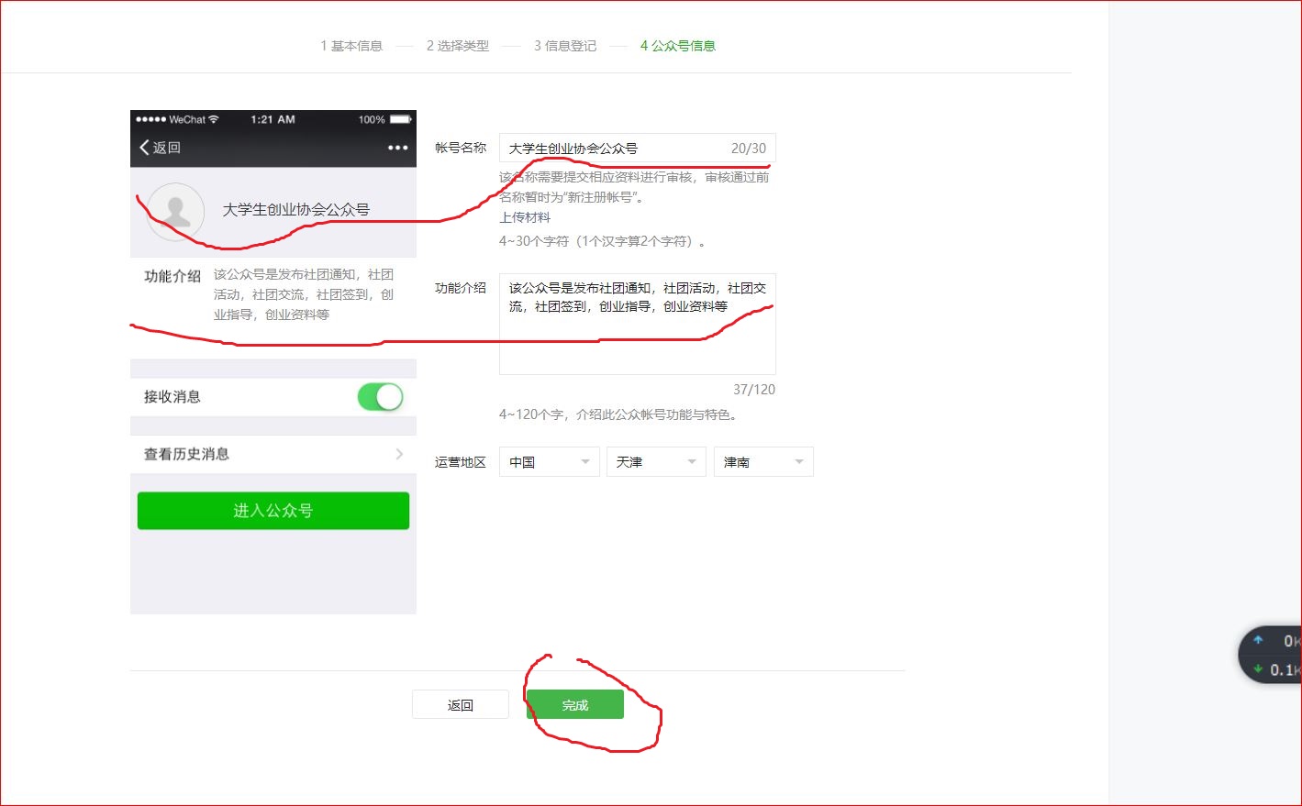This screenshot has width=1302, height=806.
Task: Click the WiFi icon in phone status bar
Action: click(x=214, y=119)
